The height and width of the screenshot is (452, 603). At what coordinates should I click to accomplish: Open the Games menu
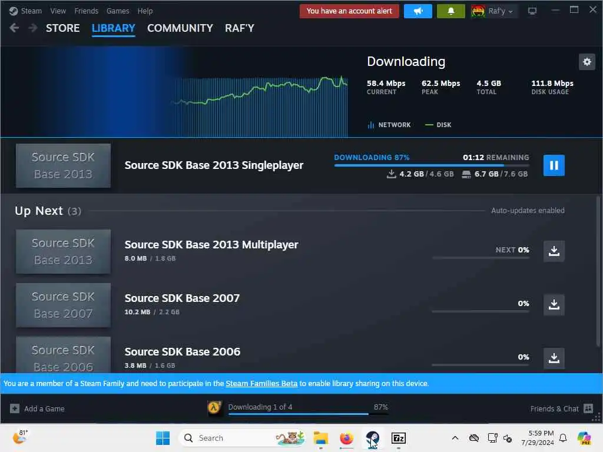[x=118, y=11]
